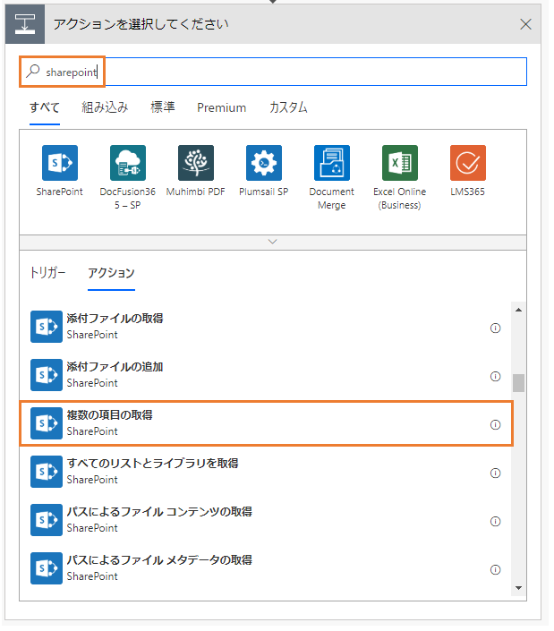The height and width of the screenshot is (631, 554).
Task: Choose the DocFusion365 – SP connector
Action: (x=128, y=163)
